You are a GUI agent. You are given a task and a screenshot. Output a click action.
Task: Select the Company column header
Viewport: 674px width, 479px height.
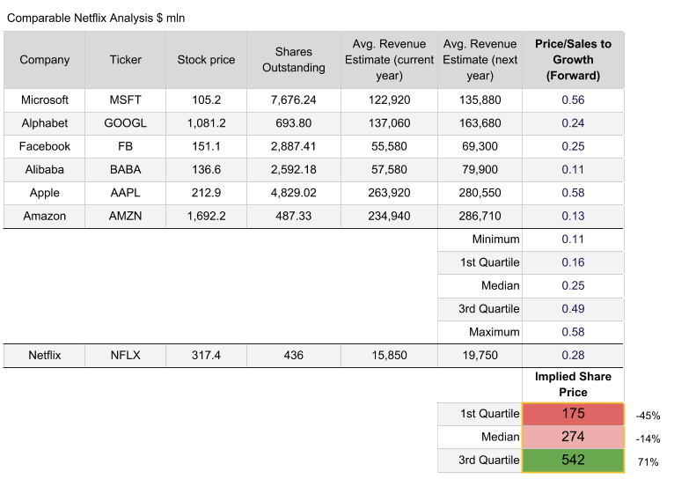point(45,60)
